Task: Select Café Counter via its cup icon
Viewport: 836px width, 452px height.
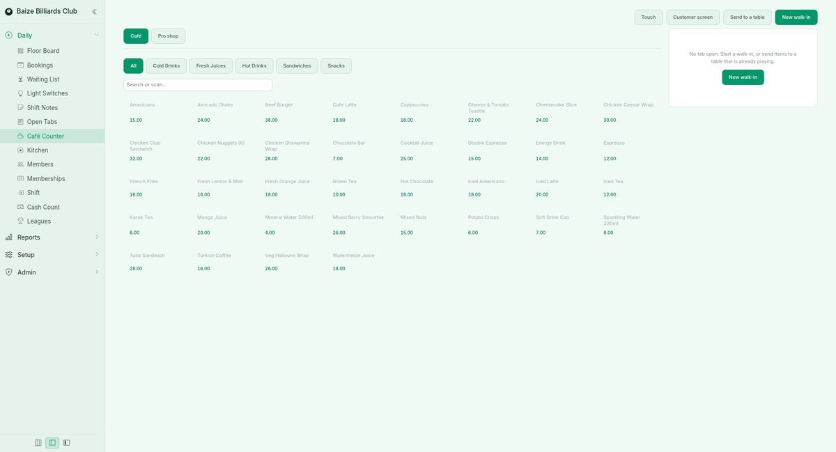Action: [20, 136]
